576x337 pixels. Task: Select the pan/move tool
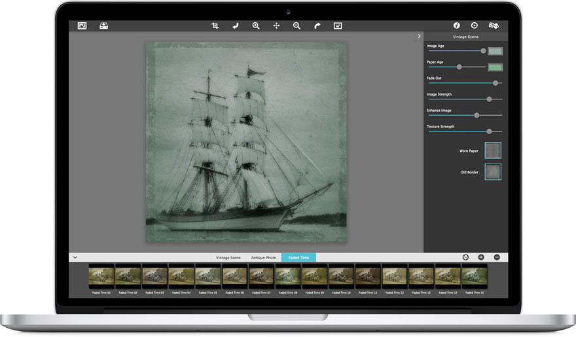click(x=276, y=26)
